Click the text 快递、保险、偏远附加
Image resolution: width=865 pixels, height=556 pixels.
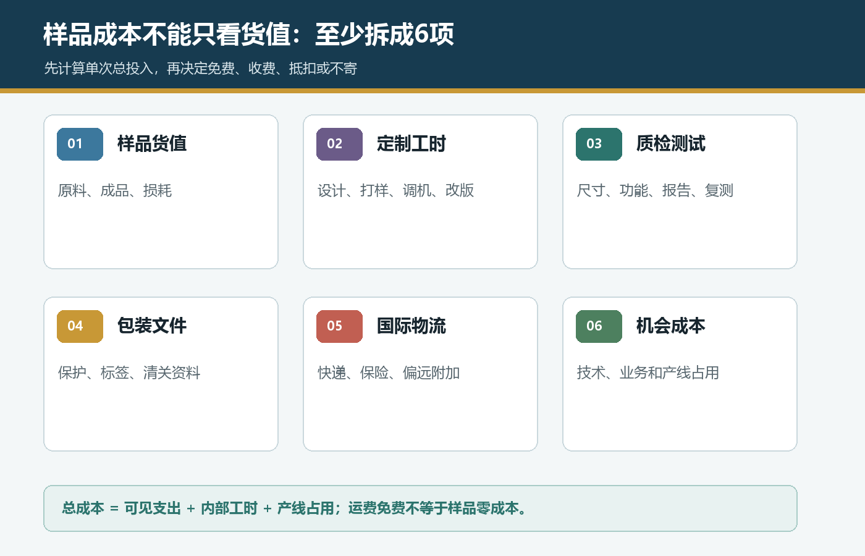tap(389, 373)
